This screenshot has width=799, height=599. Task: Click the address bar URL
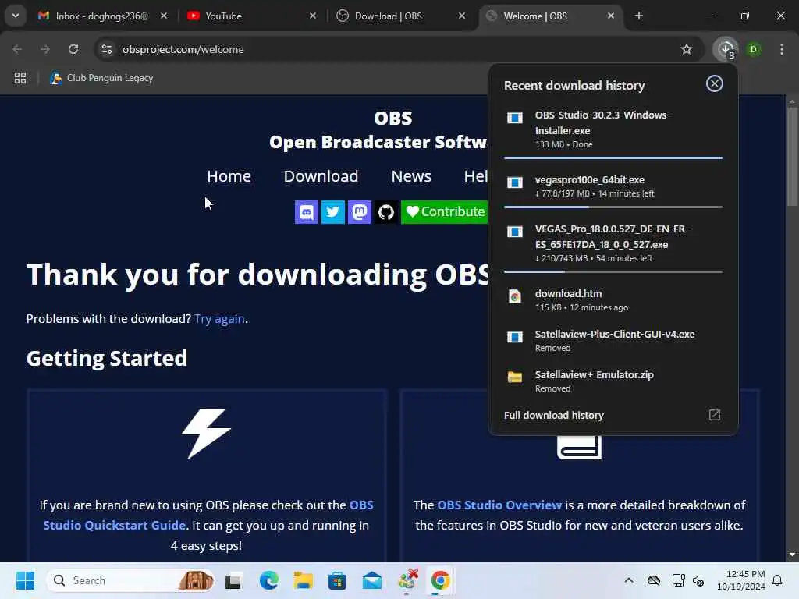pyautogui.click(x=183, y=49)
